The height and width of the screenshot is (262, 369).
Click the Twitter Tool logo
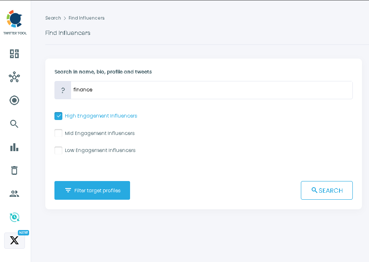(15, 19)
